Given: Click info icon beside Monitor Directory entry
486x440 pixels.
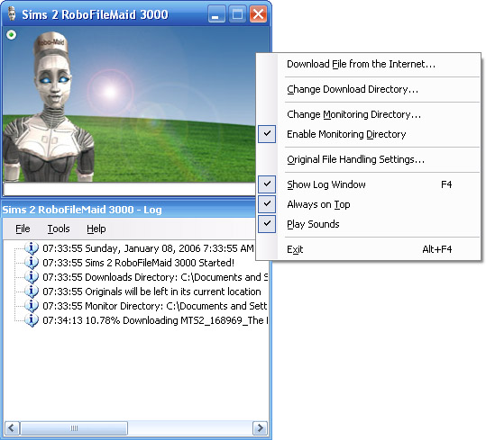Looking at the screenshot, I should pos(32,306).
